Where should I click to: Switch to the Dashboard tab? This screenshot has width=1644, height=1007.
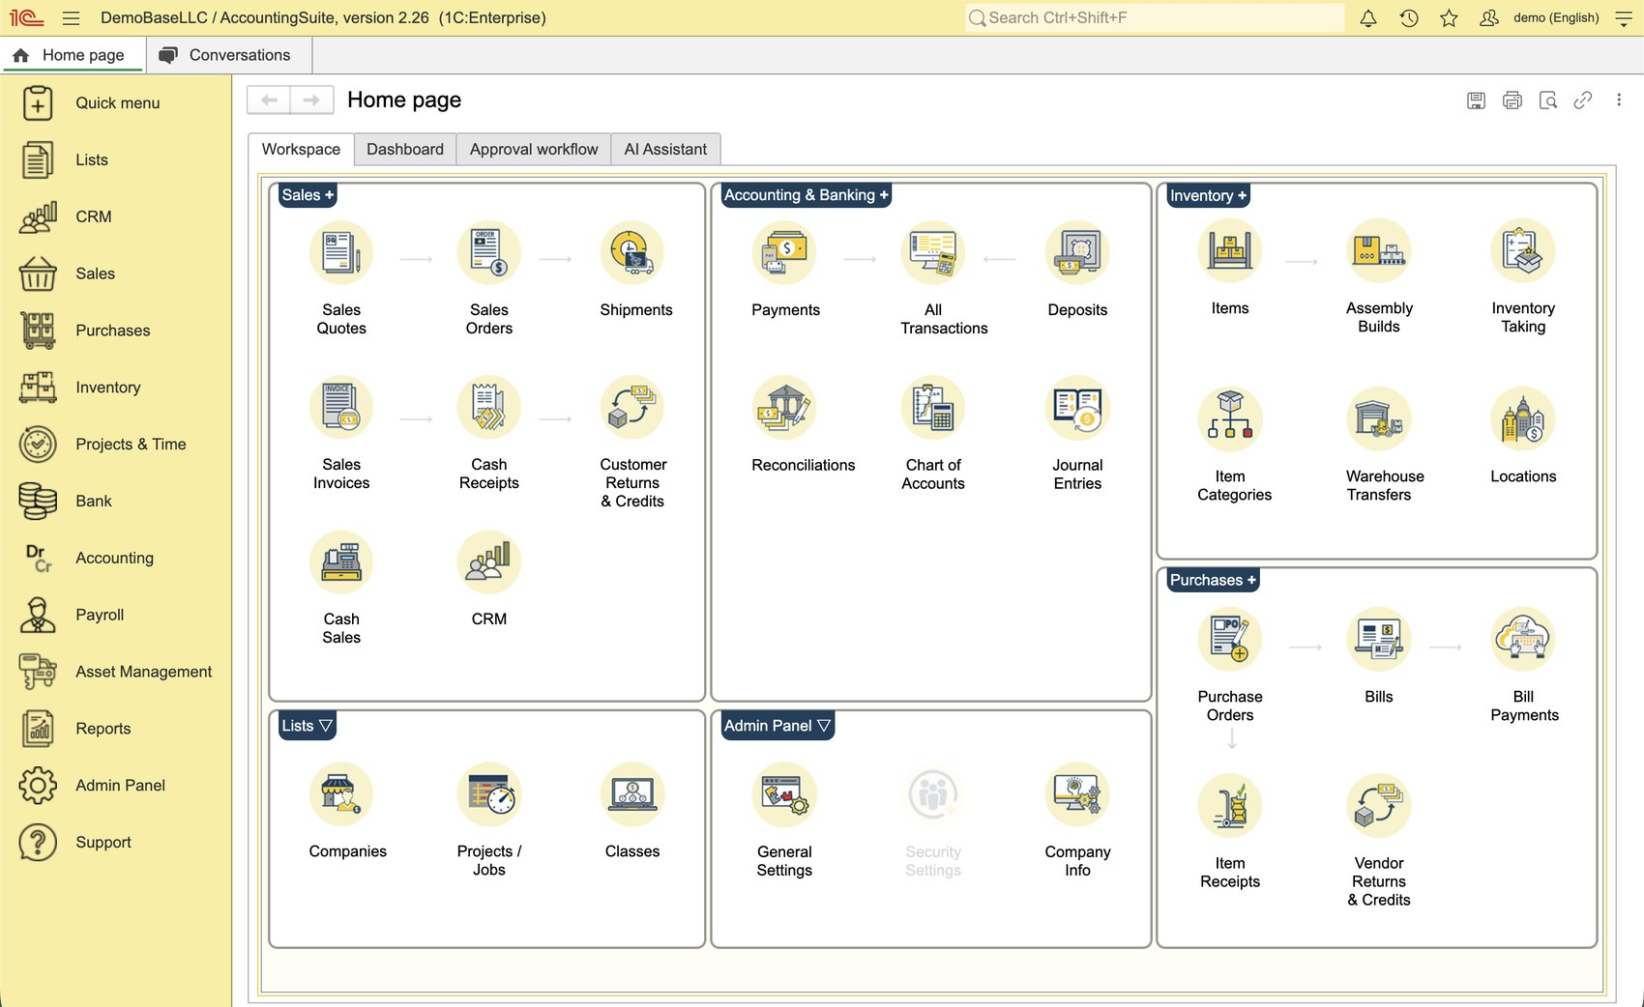[x=405, y=150]
